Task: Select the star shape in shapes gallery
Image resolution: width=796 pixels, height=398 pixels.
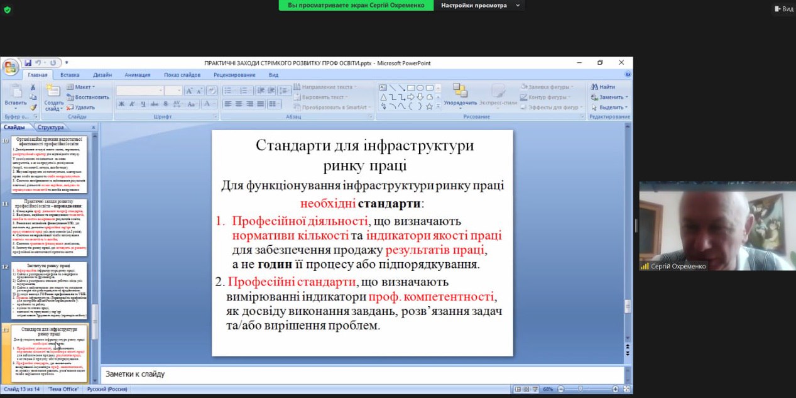Action: 430,106
